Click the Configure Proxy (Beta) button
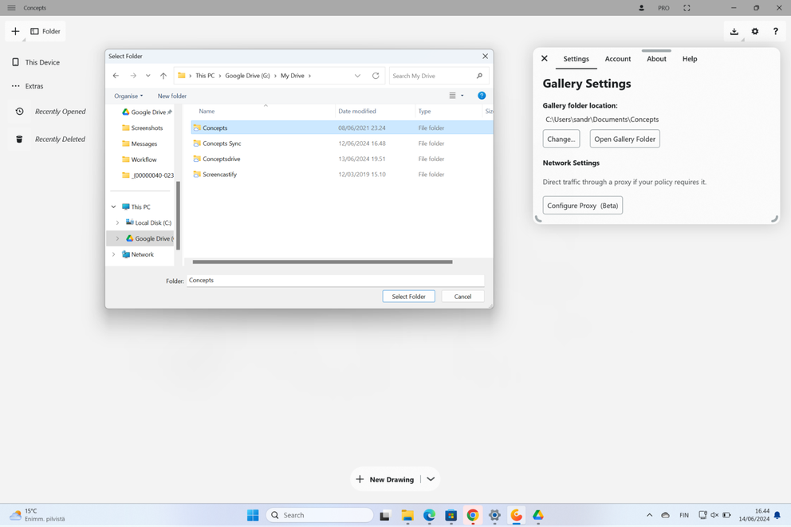Viewport: 791px width, 527px height. point(582,205)
